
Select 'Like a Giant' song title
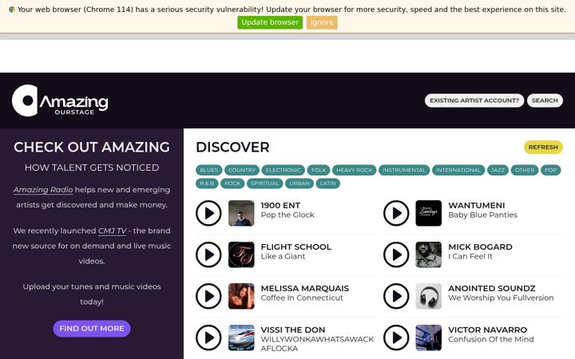[x=283, y=256]
